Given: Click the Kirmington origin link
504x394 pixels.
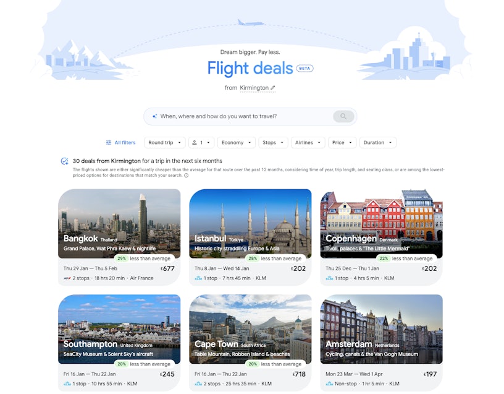Looking at the screenshot, I should click(x=254, y=88).
